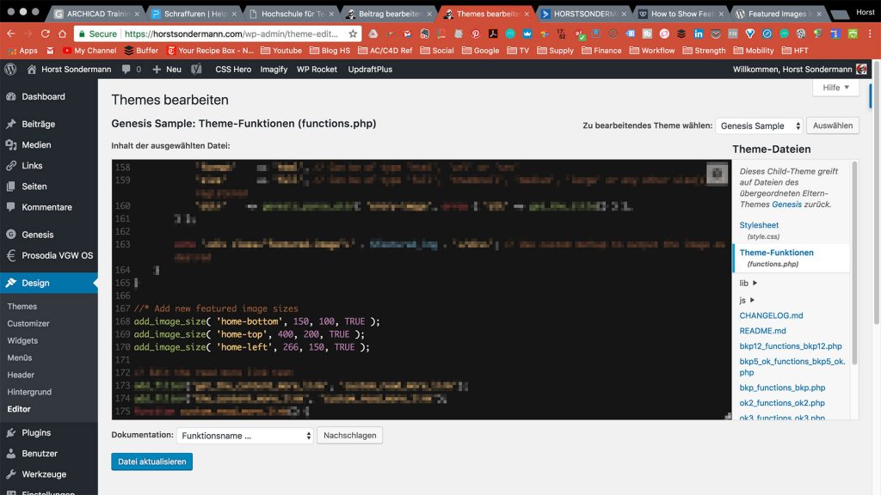The width and height of the screenshot is (881, 495).
Task: Click the home icon beside Horst Sondermann
Action: coord(32,68)
